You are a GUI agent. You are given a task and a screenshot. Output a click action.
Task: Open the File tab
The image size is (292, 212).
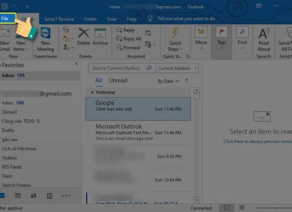point(7,19)
